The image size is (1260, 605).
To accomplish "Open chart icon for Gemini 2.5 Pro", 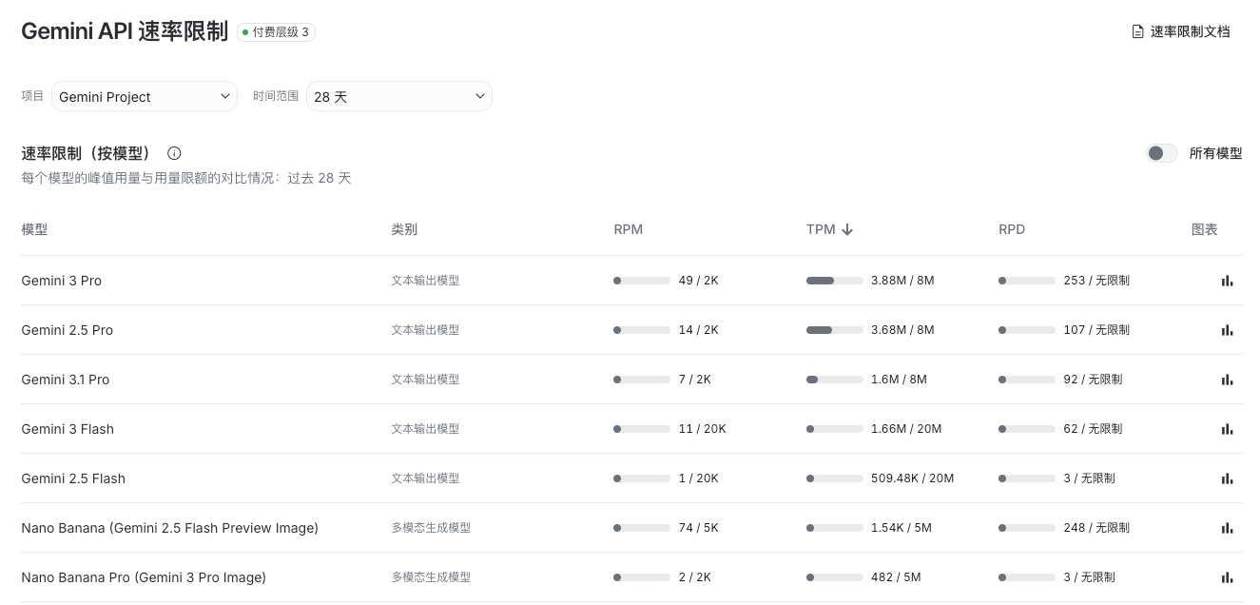I will (1227, 330).
